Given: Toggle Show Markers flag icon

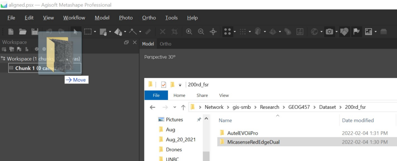Looking at the screenshot, I should (356, 32).
